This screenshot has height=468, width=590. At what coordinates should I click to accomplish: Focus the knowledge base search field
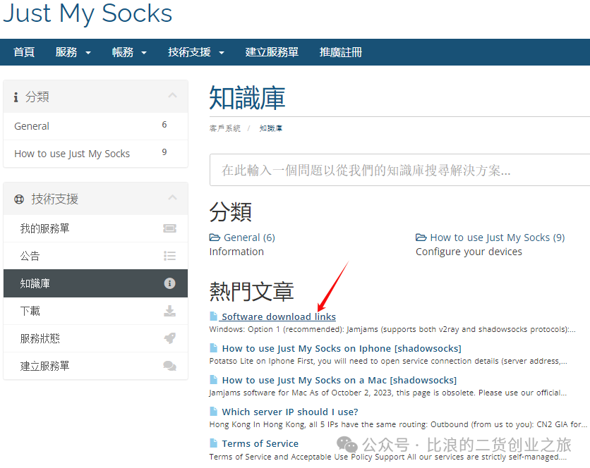pyautogui.click(x=399, y=170)
